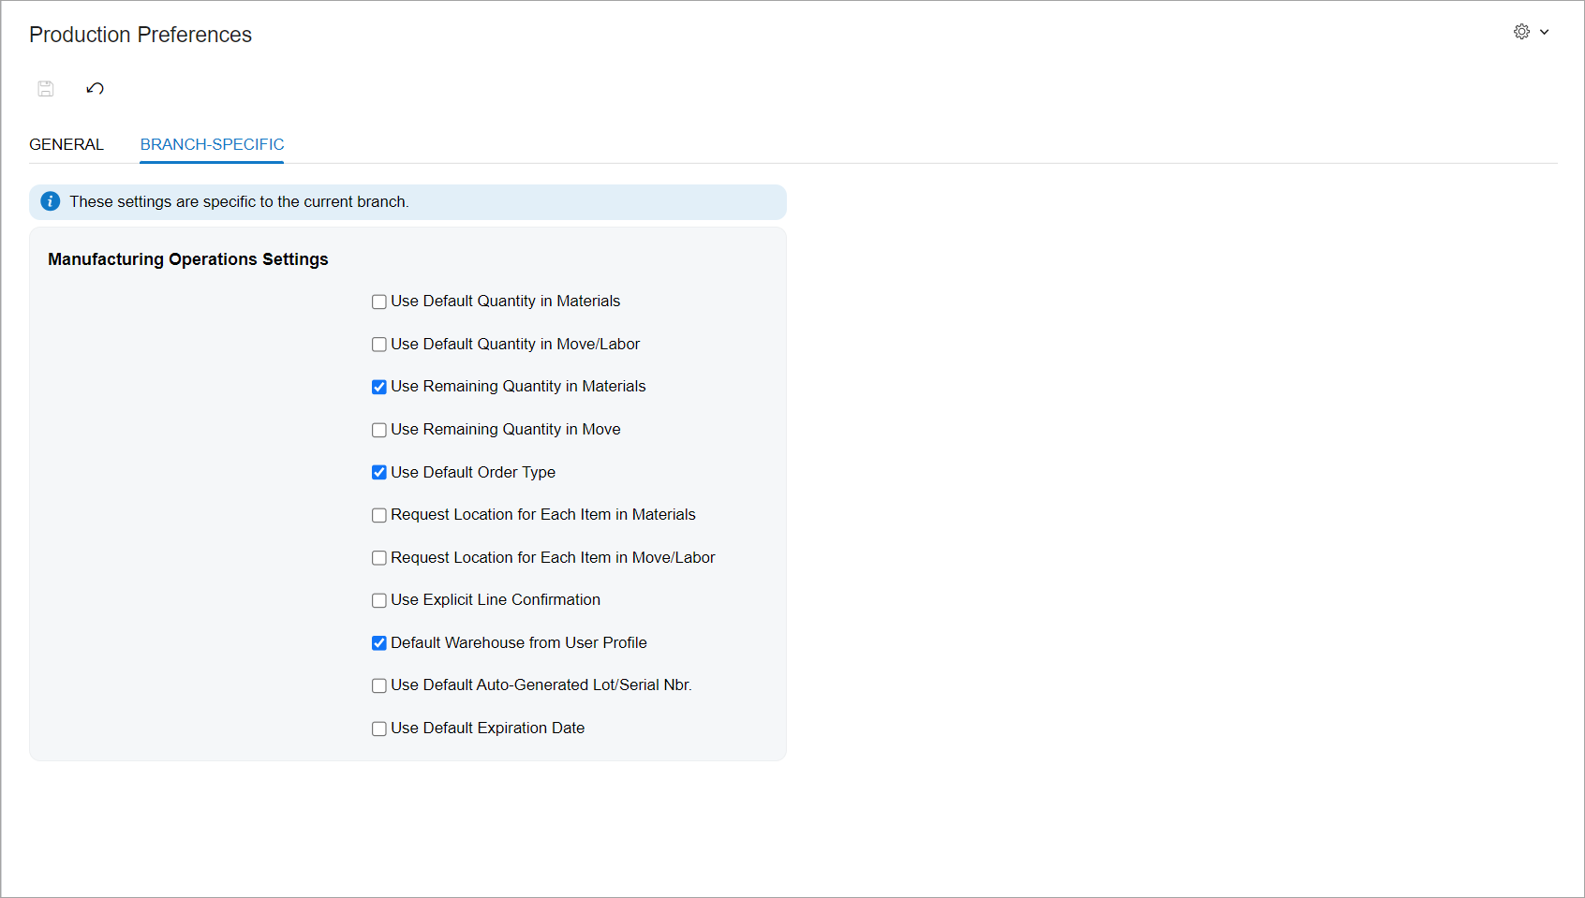Open the settings gear icon
Viewport: 1585px width, 898px height.
click(1521, 32)
